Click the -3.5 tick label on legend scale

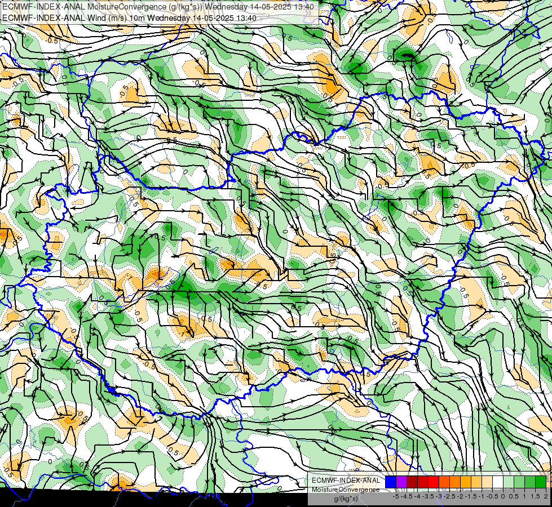point(428,496)
